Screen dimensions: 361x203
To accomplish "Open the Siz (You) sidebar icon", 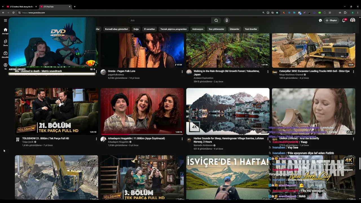I will 5,66.
